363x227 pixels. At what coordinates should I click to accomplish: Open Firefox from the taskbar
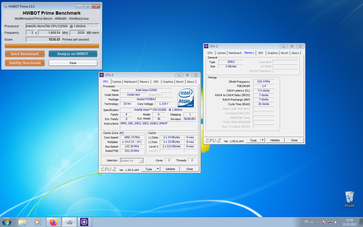[54, 222]
